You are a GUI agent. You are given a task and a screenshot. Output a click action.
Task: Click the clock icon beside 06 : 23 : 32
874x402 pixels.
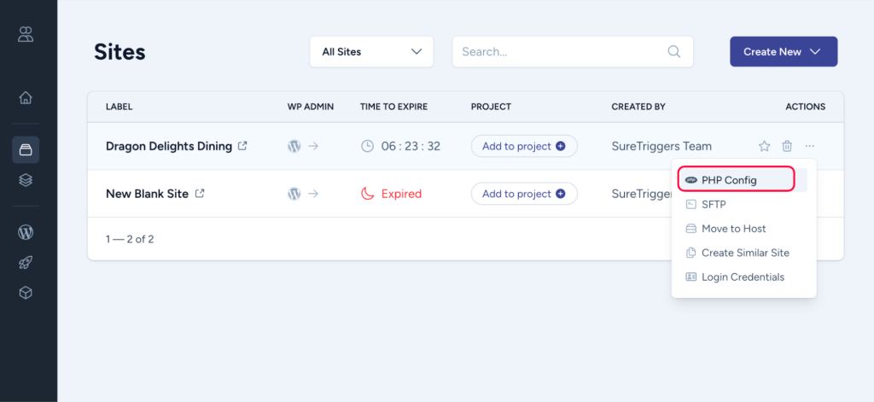[x=367, y=146]
